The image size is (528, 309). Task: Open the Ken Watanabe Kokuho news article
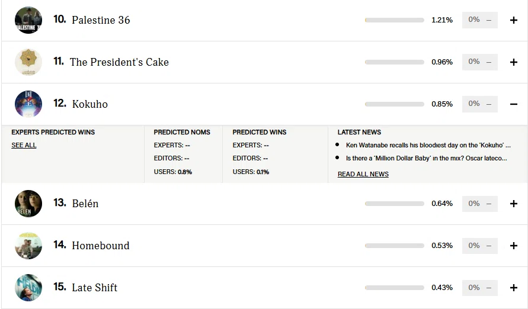pyautogui.click(x=428, y=145)
